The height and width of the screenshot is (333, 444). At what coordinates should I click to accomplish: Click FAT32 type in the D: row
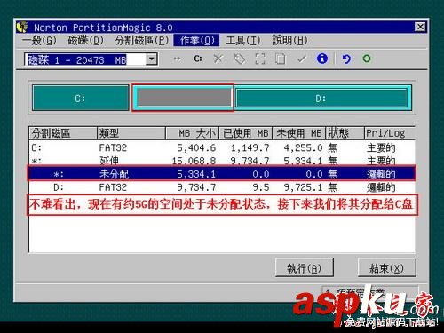coord(113,187)
